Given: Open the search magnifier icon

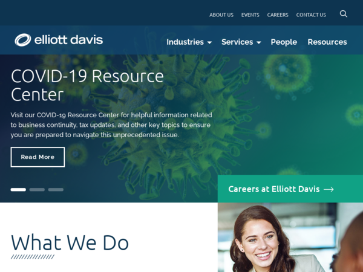Looking at the screenshot, I should click(x=343, y=14).
